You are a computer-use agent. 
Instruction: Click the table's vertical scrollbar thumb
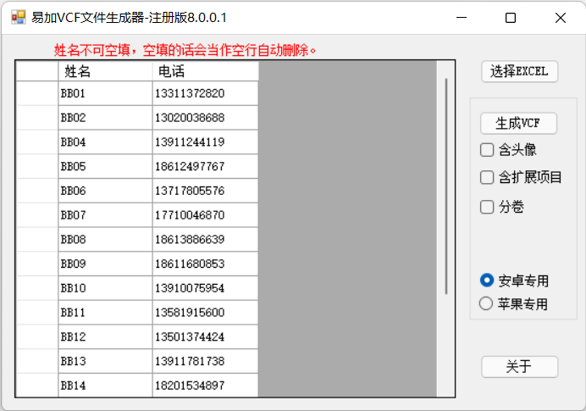tap(446, 186)
